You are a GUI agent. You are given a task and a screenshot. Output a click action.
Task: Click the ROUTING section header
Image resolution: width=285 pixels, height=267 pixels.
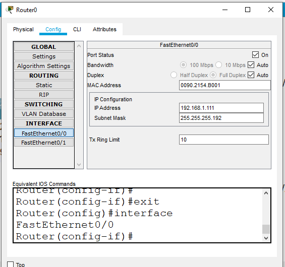(x=44, y=76)
